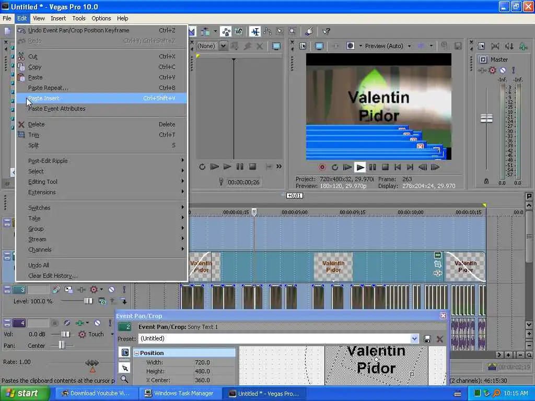Click Save Snapshot to File icon
535x401 pixels.
coord(458,46)
